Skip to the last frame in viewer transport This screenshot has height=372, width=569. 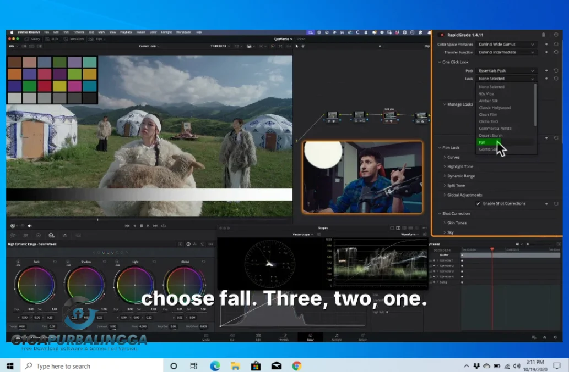point(155,226)
